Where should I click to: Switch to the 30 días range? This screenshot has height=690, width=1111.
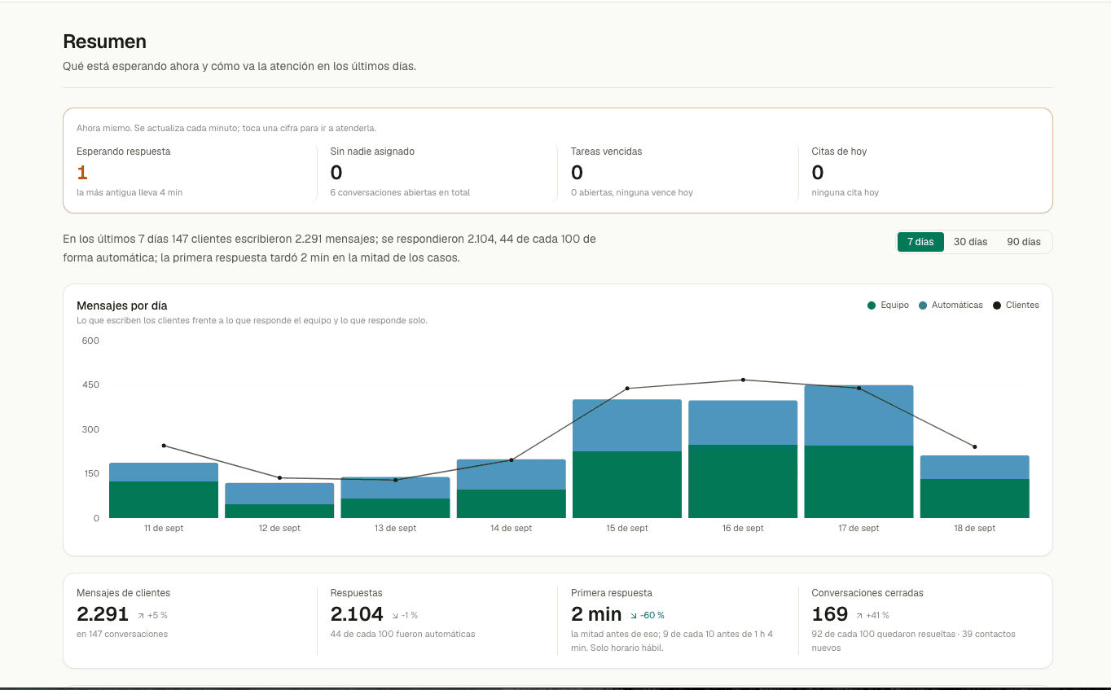coord(970,242)
